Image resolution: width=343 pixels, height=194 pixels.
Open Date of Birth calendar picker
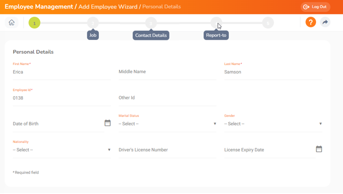(108, 123)
